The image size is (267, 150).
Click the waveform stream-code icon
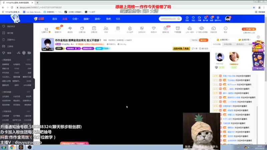70,28
